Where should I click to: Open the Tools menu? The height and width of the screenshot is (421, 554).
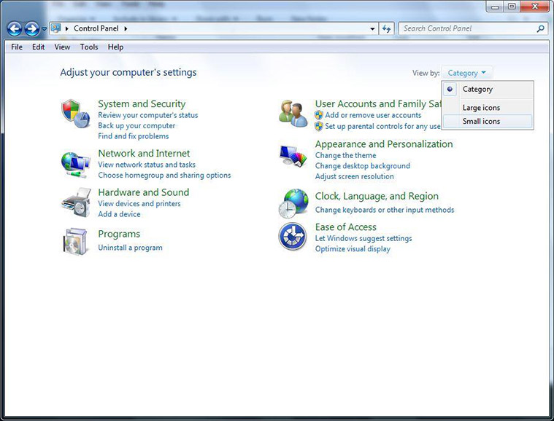pos(88,47)
